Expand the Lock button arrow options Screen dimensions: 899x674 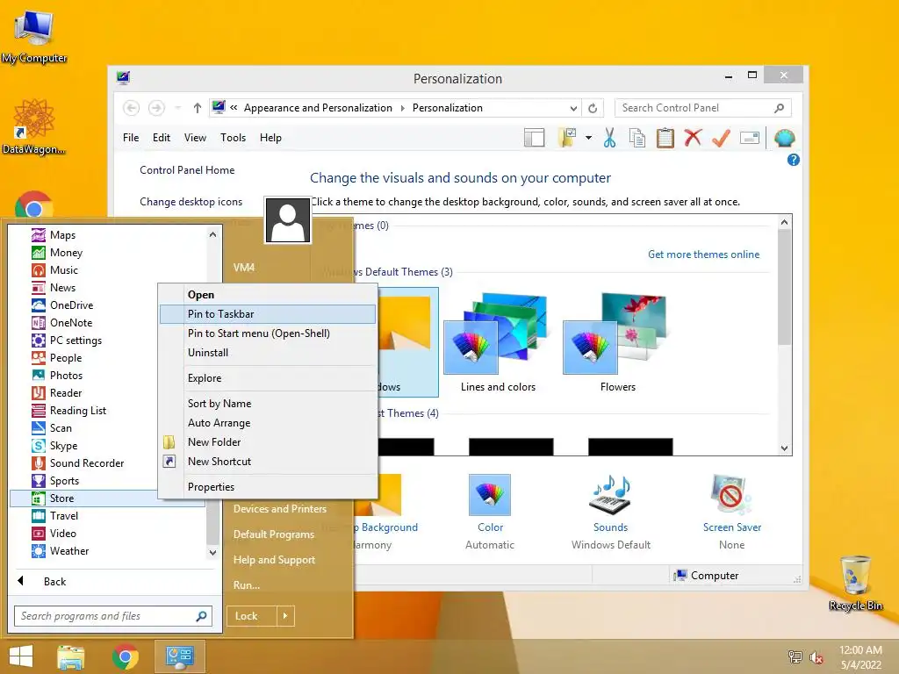(285, 616)
